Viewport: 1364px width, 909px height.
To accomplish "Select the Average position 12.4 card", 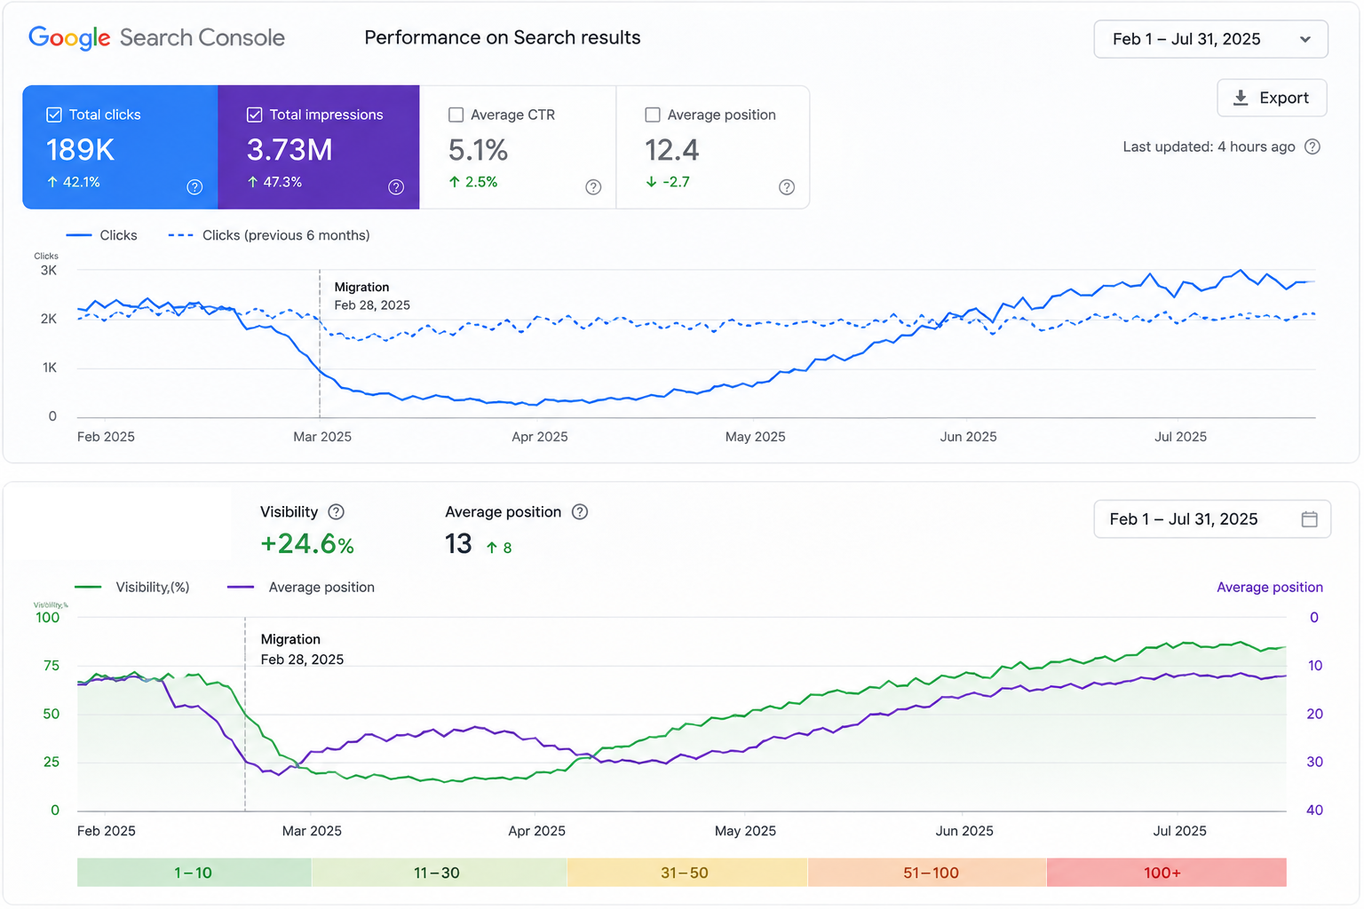I will tap(713, 147).
